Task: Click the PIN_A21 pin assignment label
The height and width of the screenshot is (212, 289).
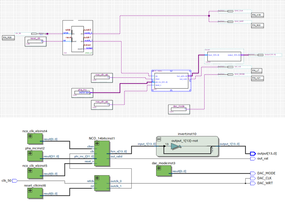Action: (x=257, y=78)
